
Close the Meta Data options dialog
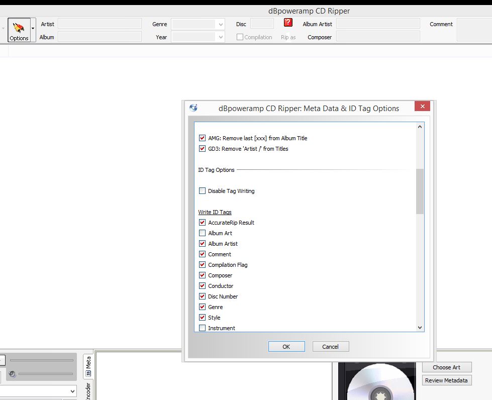coord(422,107)
